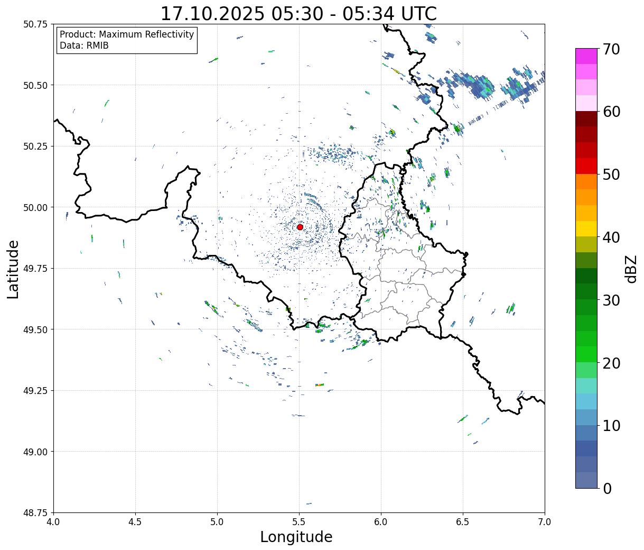Viewport: 644px width, 550px height.
Task: Click the colorbar tick label 10
Action: (611, 426)
